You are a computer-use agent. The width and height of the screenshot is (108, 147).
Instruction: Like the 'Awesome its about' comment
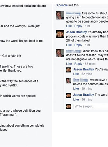point(69,26)
